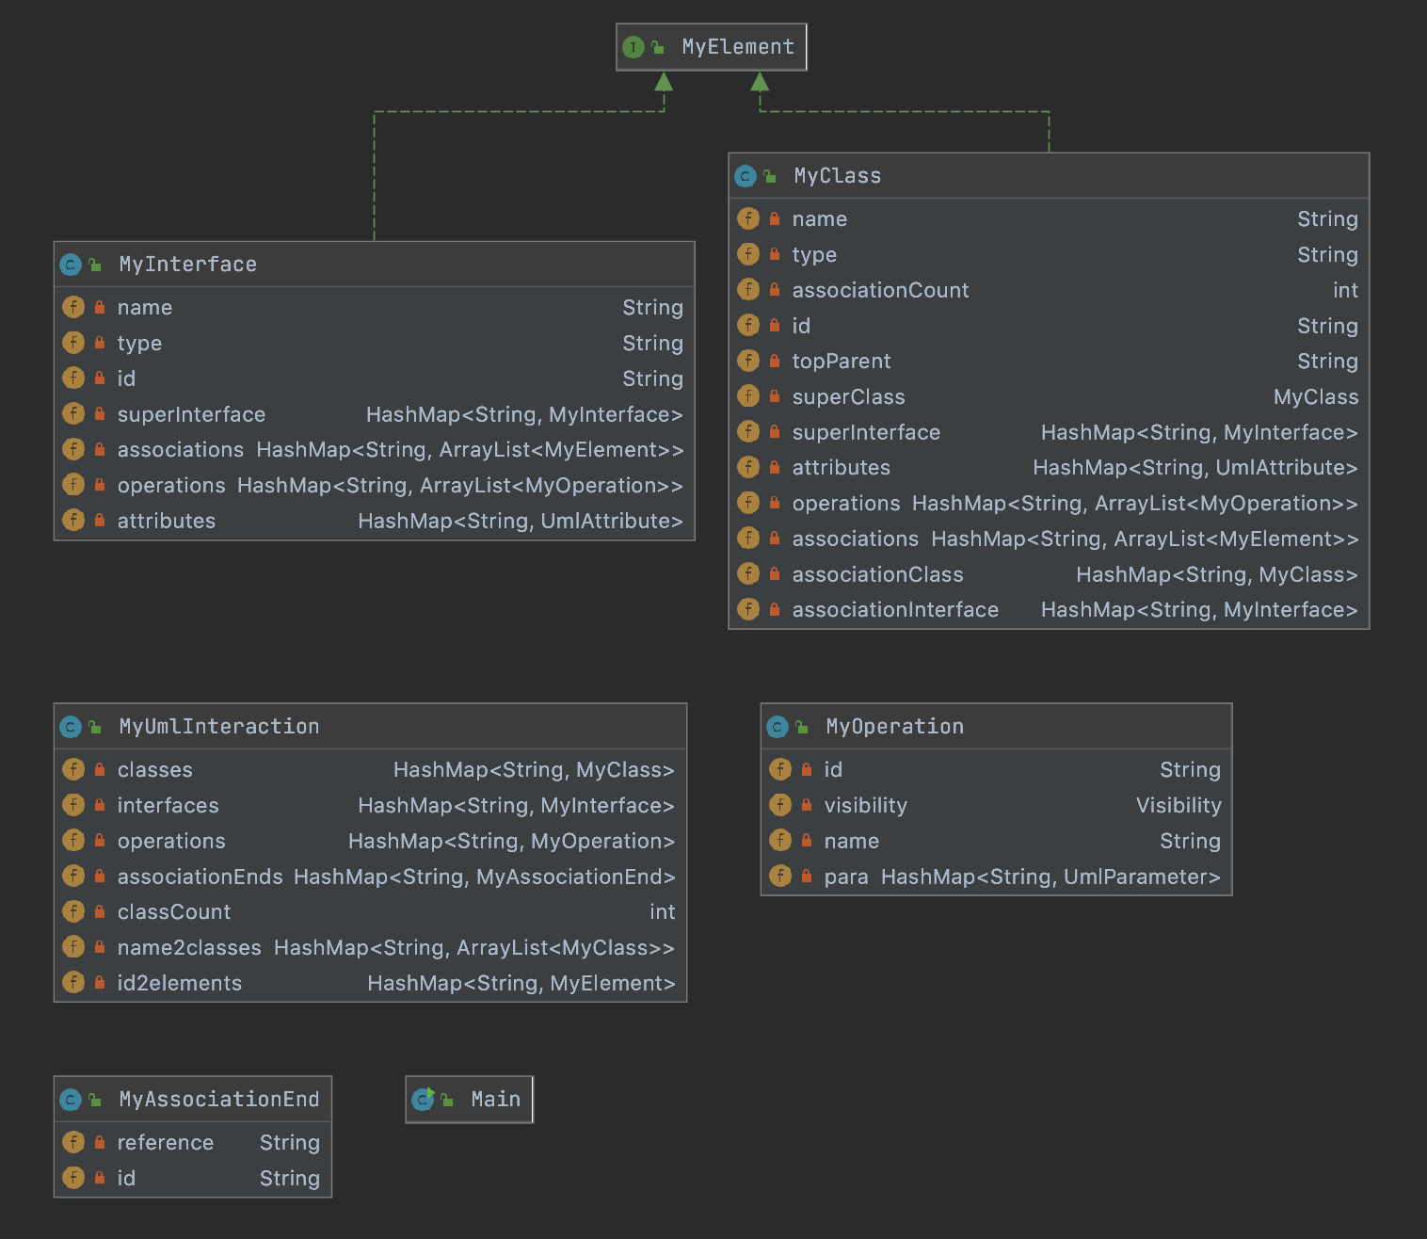Image resolution: width=1427 pixels, height=1239 pixels.
Task: Click the class icon beside MyAssociationEnd
Action: tap(71, 1100)
